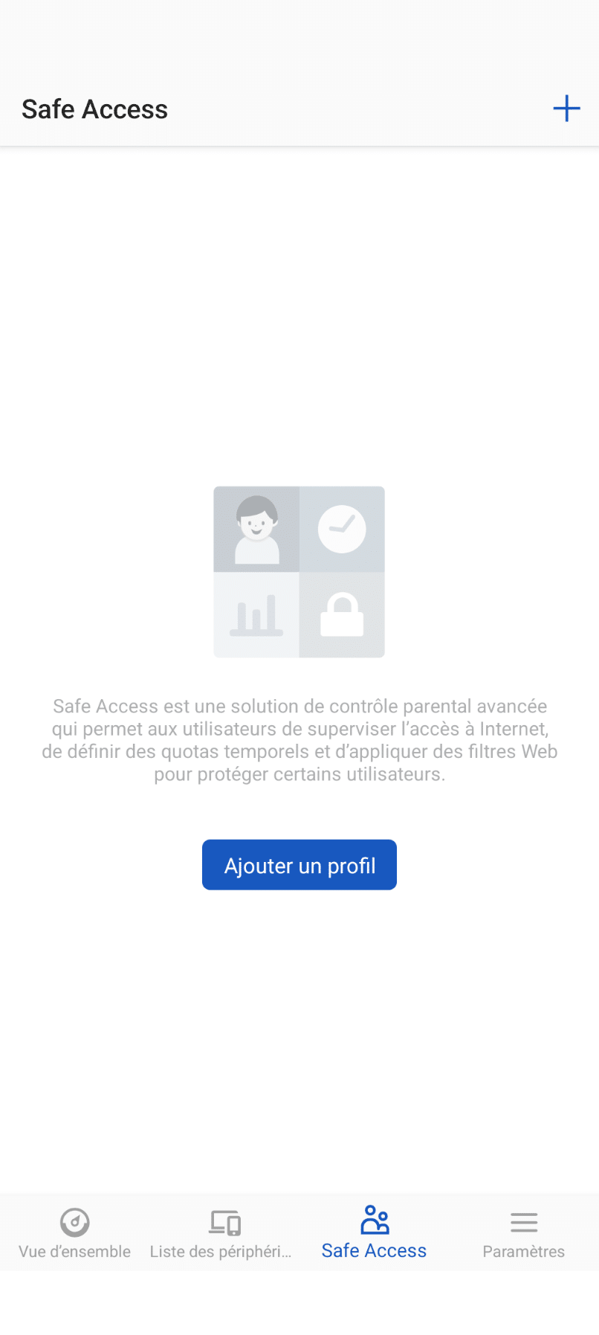Screen dimensions: 599x1335
Task: Click the clock illustration tile
Action: (x=342, y=530)
